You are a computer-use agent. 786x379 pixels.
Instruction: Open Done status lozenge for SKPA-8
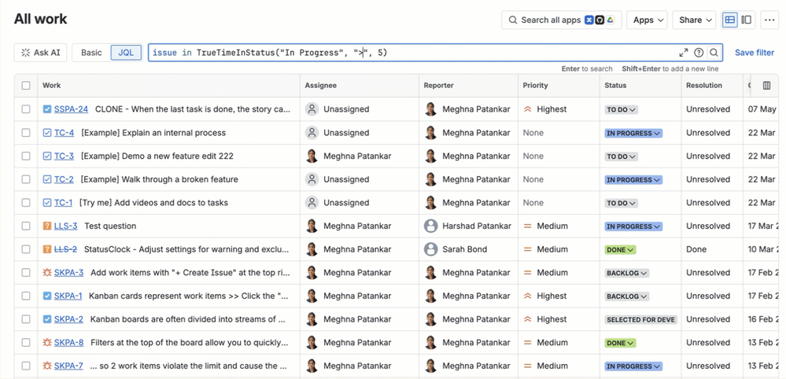[620, 343]
